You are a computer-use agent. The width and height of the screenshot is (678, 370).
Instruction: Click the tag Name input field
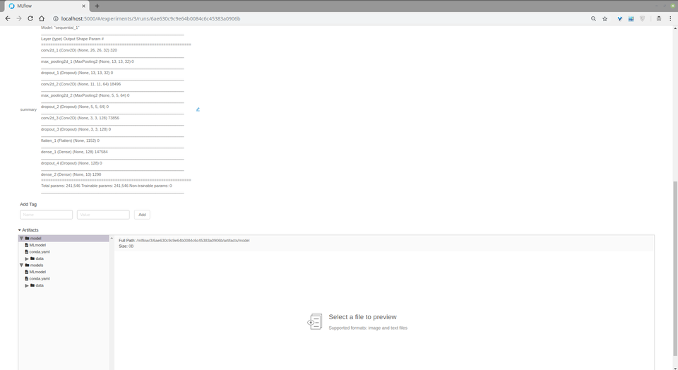pyautogui.click(x=47, y=215)
